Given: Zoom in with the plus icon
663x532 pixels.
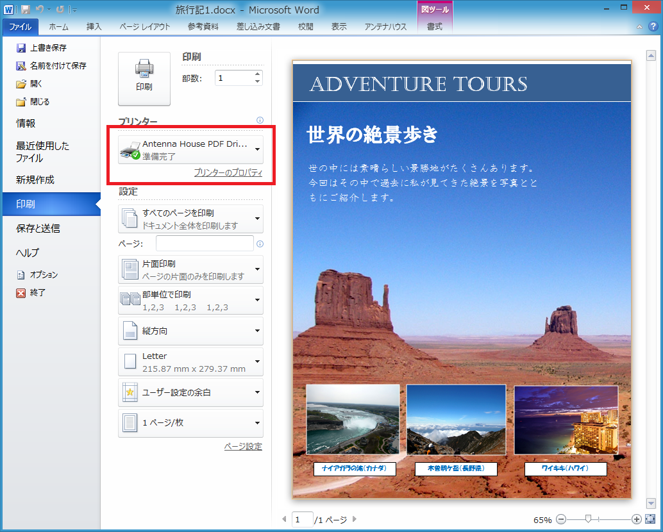Looking at the screenshot, I should pos(635,519).
